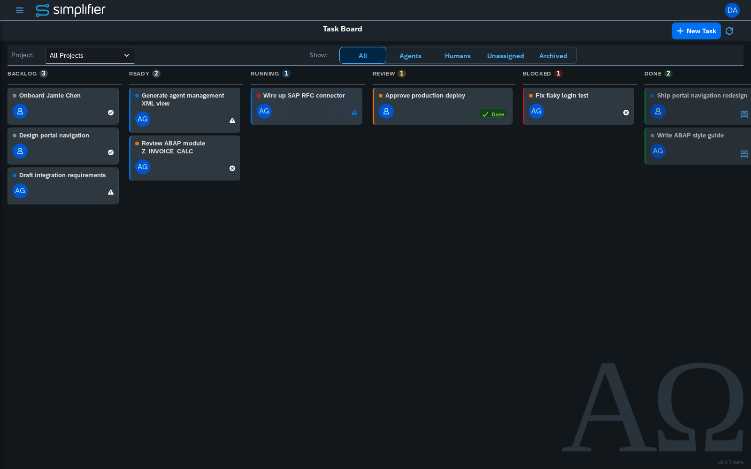Show Archived tasks

553,56
